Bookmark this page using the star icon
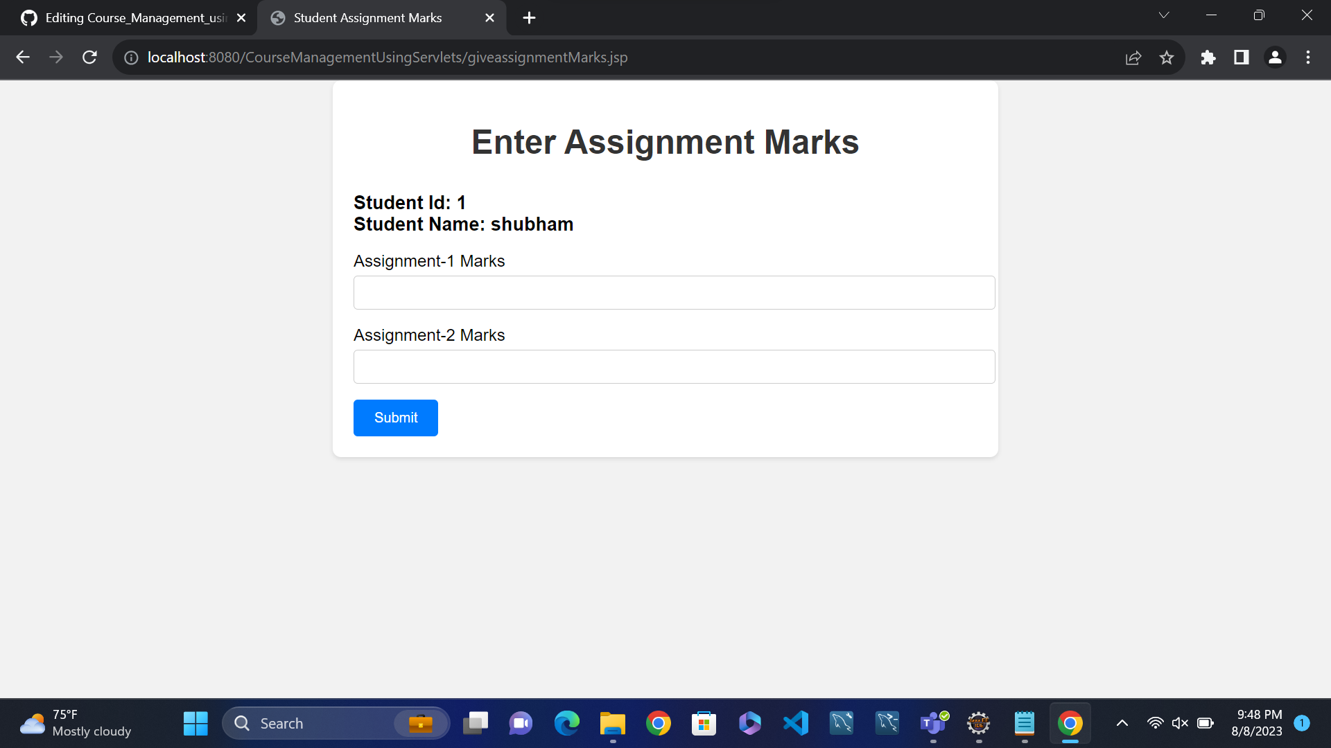The height and width of the screenshot is (748, 1331). [1167, 57]
